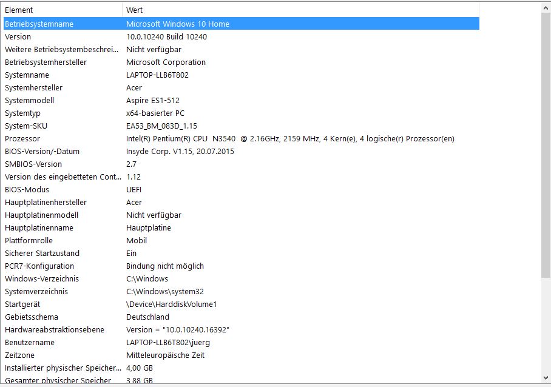Select the Gebietsschema row label

32,317
